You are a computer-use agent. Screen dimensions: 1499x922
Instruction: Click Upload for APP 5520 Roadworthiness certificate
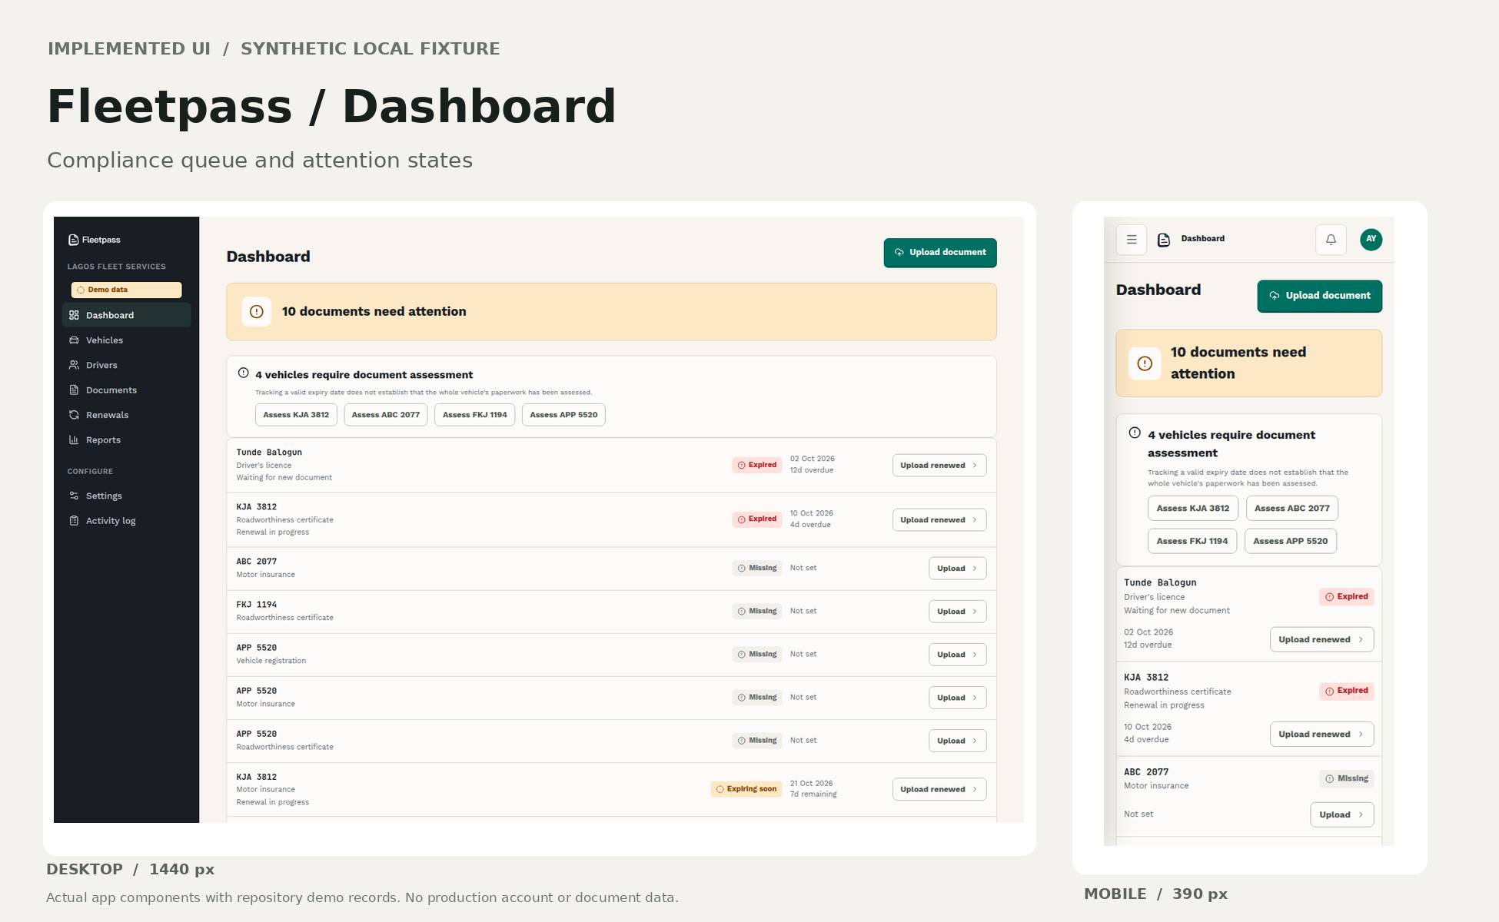click(958, 741)
